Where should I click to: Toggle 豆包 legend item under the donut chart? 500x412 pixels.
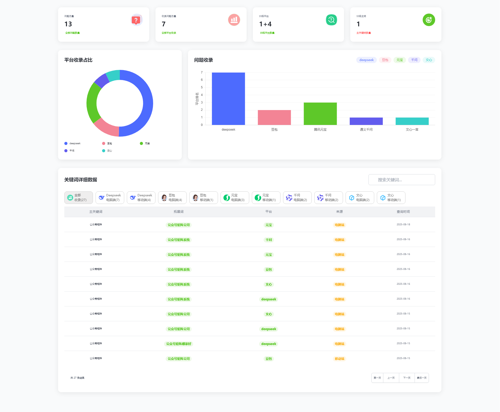click(107, 143)
